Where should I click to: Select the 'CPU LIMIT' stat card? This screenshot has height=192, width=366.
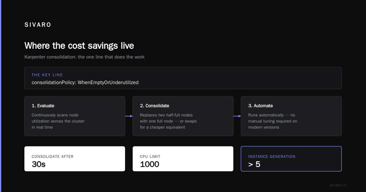(x=183, y=159)
